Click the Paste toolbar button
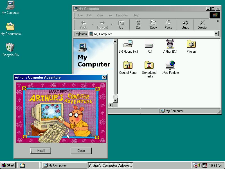 click(168, 25)
